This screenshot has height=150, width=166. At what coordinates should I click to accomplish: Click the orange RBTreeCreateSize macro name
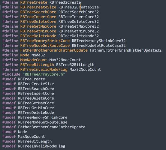[x=38, y=7]
